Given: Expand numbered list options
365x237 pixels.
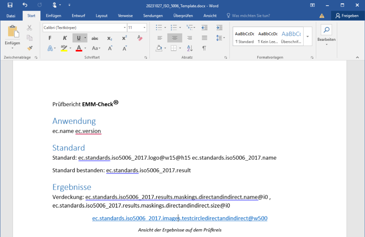Looking at the screenshot, I should [180, 27].
